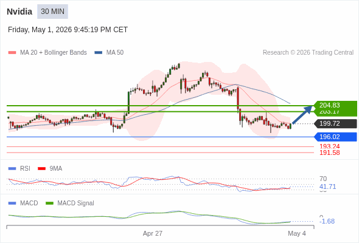Click the 30 MIN timeframe badge

point(52,12)
